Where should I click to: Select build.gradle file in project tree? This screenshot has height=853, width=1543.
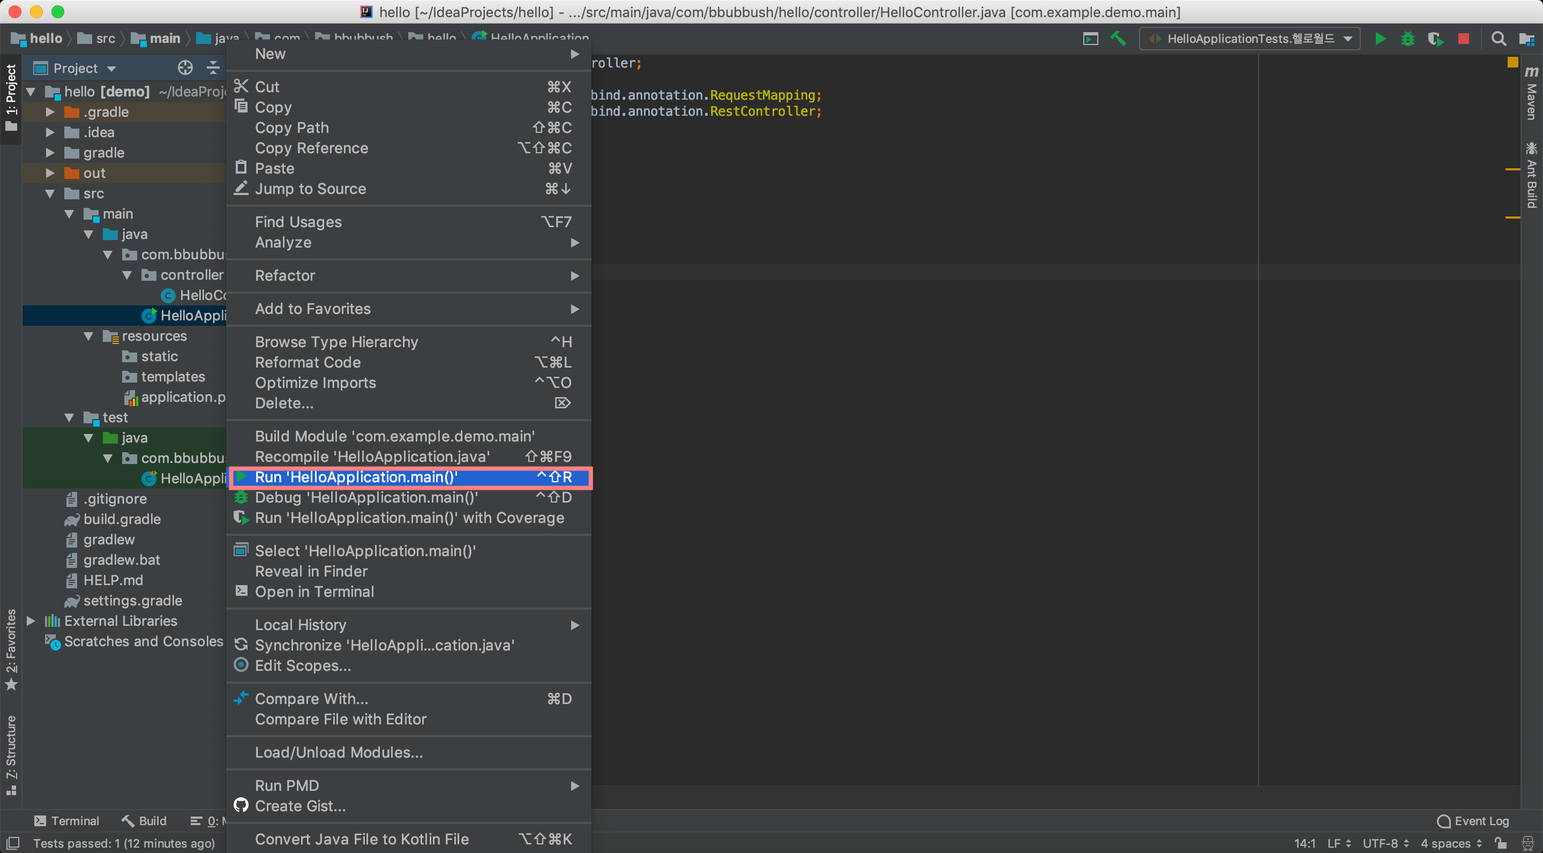[x=122, y=519]
